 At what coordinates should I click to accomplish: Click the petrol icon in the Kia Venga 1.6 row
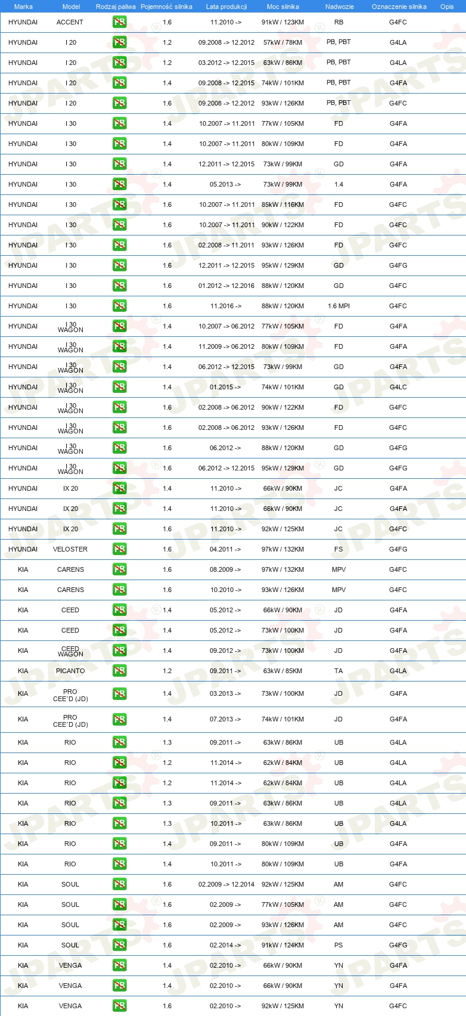120,1006
